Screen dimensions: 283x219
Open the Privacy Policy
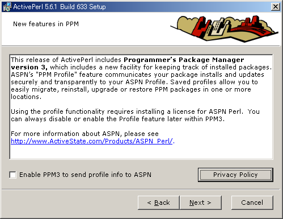(x=235, y=175)
